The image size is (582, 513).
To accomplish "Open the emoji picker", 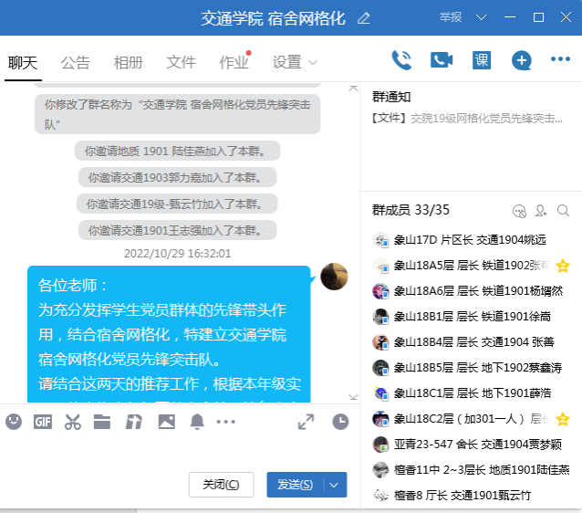I will tap(14, 421).
